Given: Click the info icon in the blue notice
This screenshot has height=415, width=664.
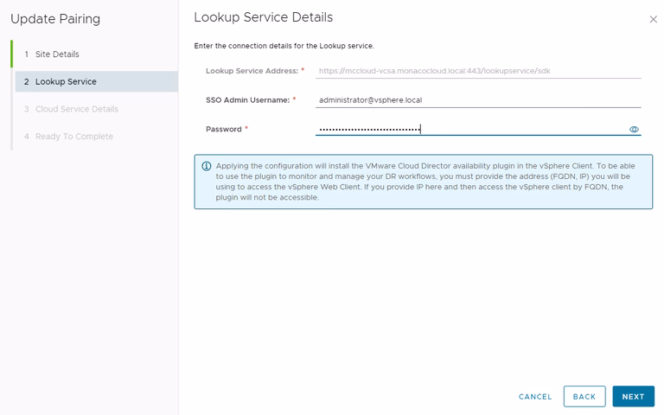Looking at the screenshot, I should coord(206,166).
